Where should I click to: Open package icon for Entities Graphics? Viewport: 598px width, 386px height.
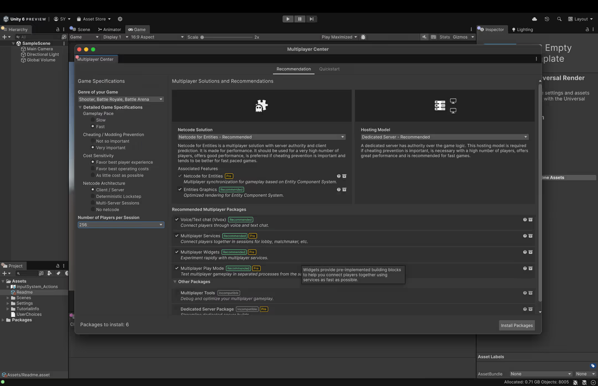pyautogui.click(x=344, y=189)
